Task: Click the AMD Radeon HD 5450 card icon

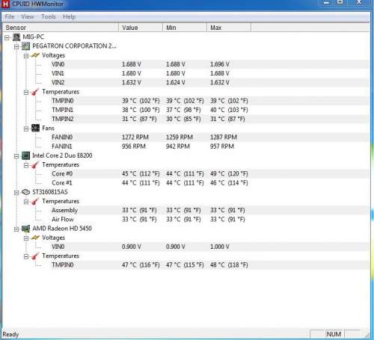Action: pos(25,229)
